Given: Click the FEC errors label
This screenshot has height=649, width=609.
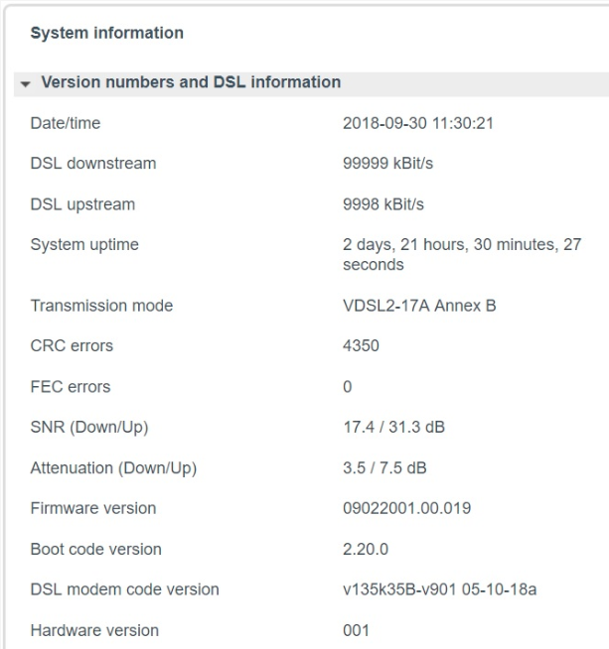Looking at the screenshot, I should pos(71,387).
